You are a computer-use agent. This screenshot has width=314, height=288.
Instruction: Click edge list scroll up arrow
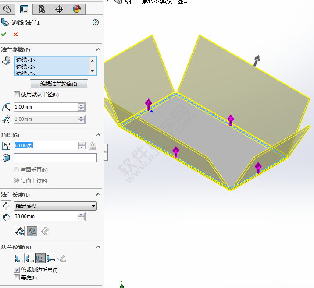[x=93, y=61]
